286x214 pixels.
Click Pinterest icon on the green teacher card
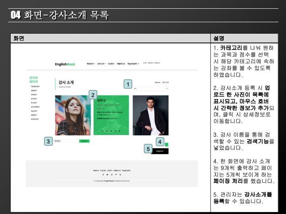[x=115, y=131]
